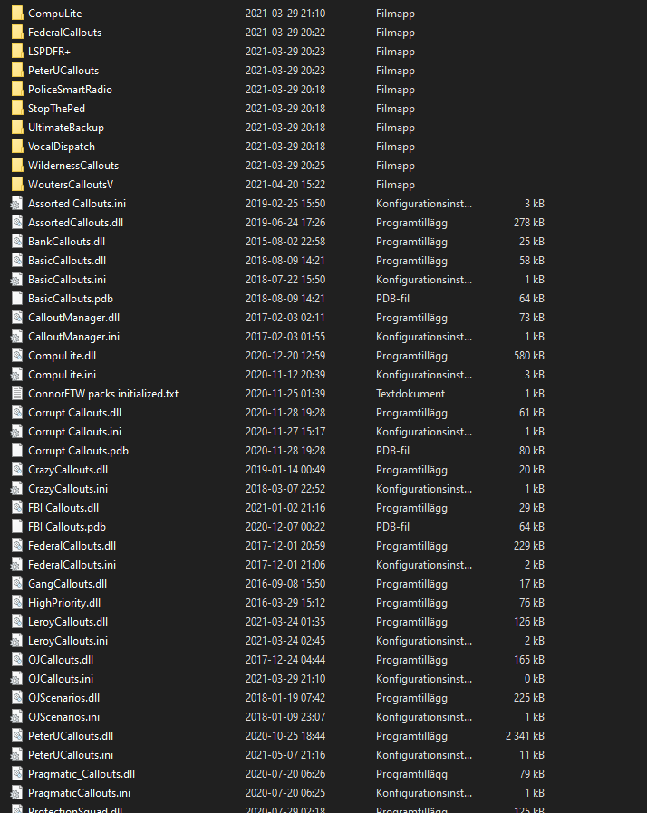Click the ConnorFTW packs initialized.txt icon
The height and width of the screenshot is (813, 647).
[17, 394]
